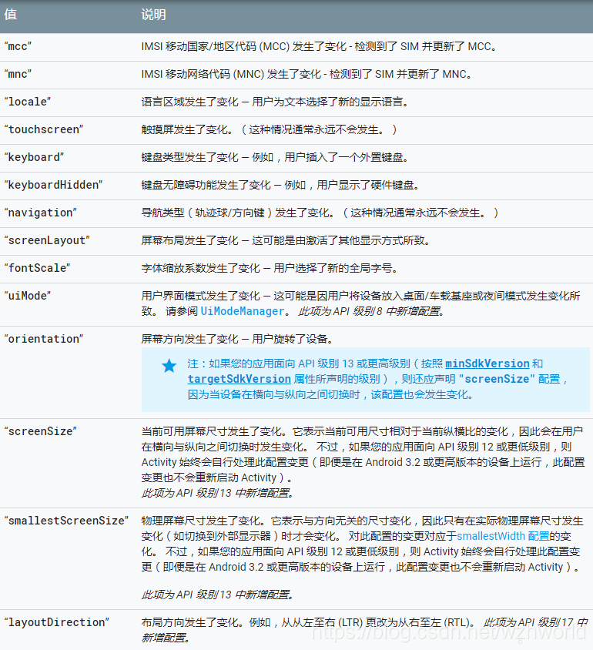Select the "uiMode" value cell
Viewport: 593px width, 650px height.
pyautogui.click(x=28, y=296)
